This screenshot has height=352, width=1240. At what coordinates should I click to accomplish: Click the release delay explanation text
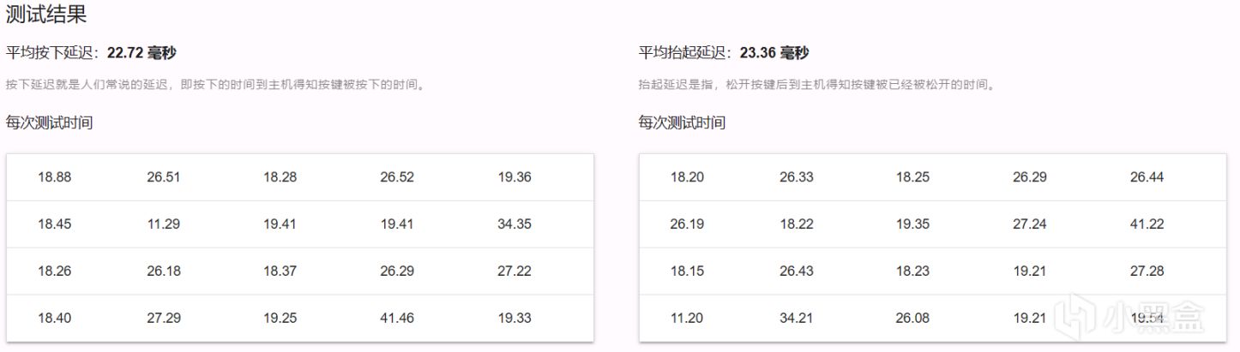click(x=816, y=85)
